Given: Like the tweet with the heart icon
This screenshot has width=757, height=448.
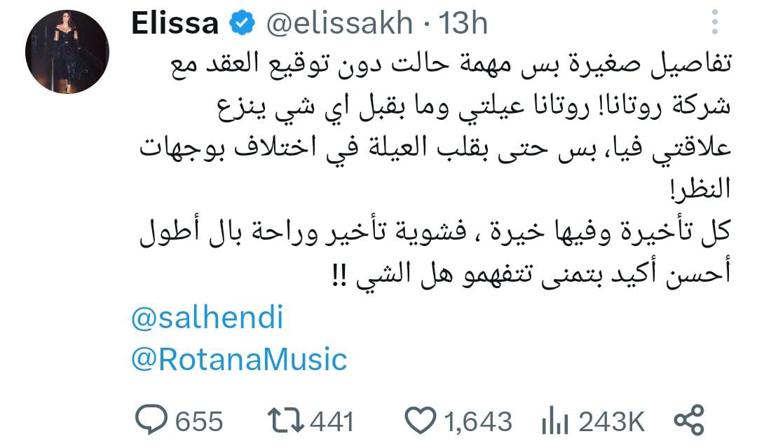Looking at the screenshot, I should click(422, 421).
